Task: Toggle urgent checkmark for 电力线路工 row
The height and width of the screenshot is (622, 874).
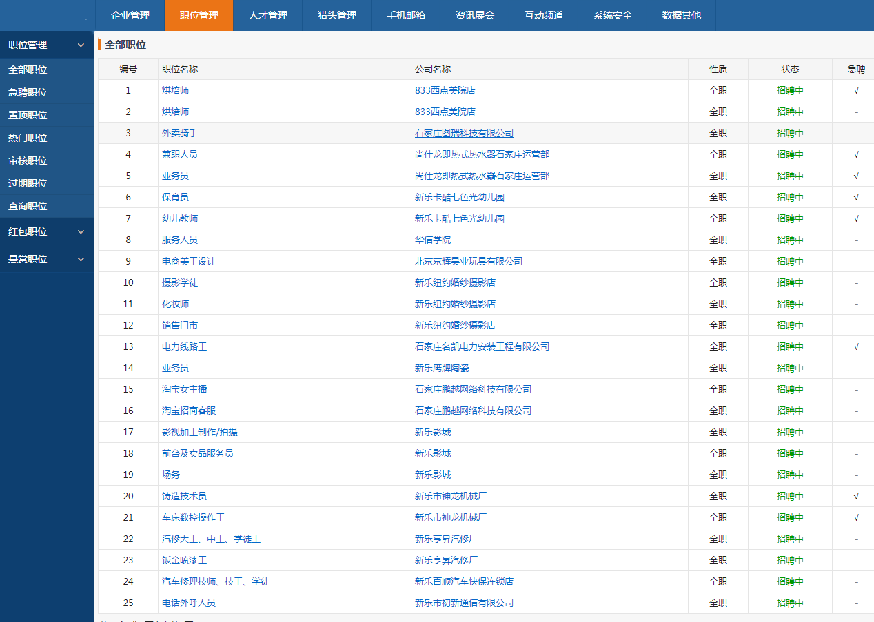Action: pos(856,346)
